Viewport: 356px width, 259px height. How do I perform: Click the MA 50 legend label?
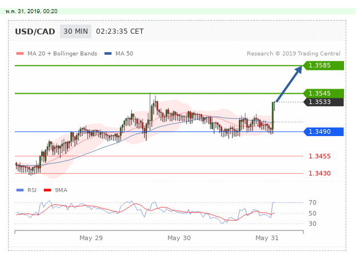pyautogui.click(x=124, y=54)
